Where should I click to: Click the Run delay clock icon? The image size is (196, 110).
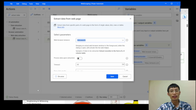pos(97,97)
